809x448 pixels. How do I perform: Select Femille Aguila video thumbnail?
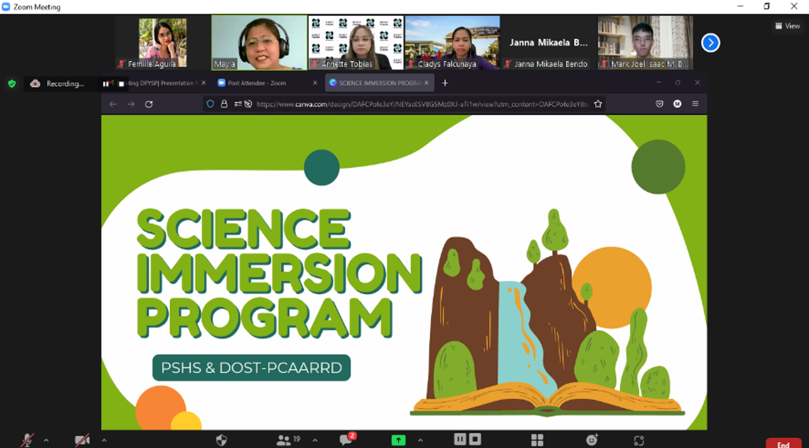tap(163, 42)
